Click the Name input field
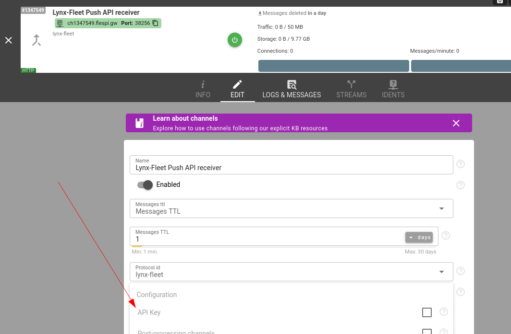Viewport: 511px width, 334px height. point(291,168)
